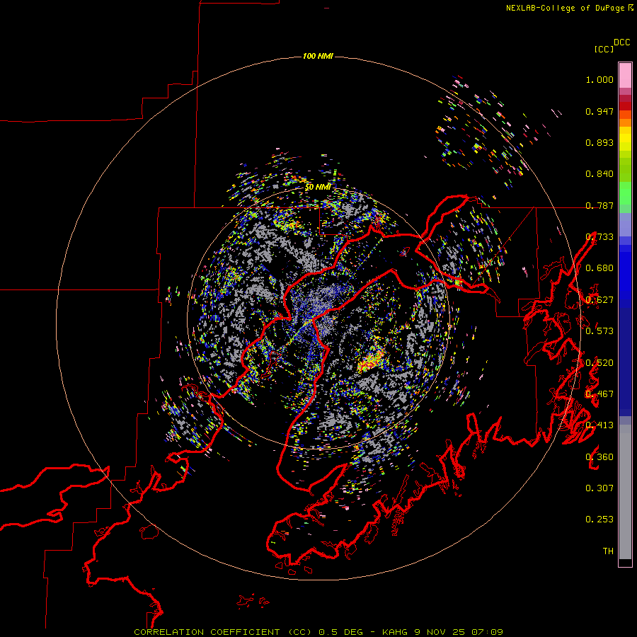Click the 0.893 scale value
Screen dimensions: 637x637
[599, 142]
